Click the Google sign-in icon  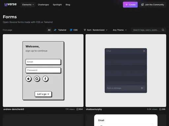[x=37, y=79]
